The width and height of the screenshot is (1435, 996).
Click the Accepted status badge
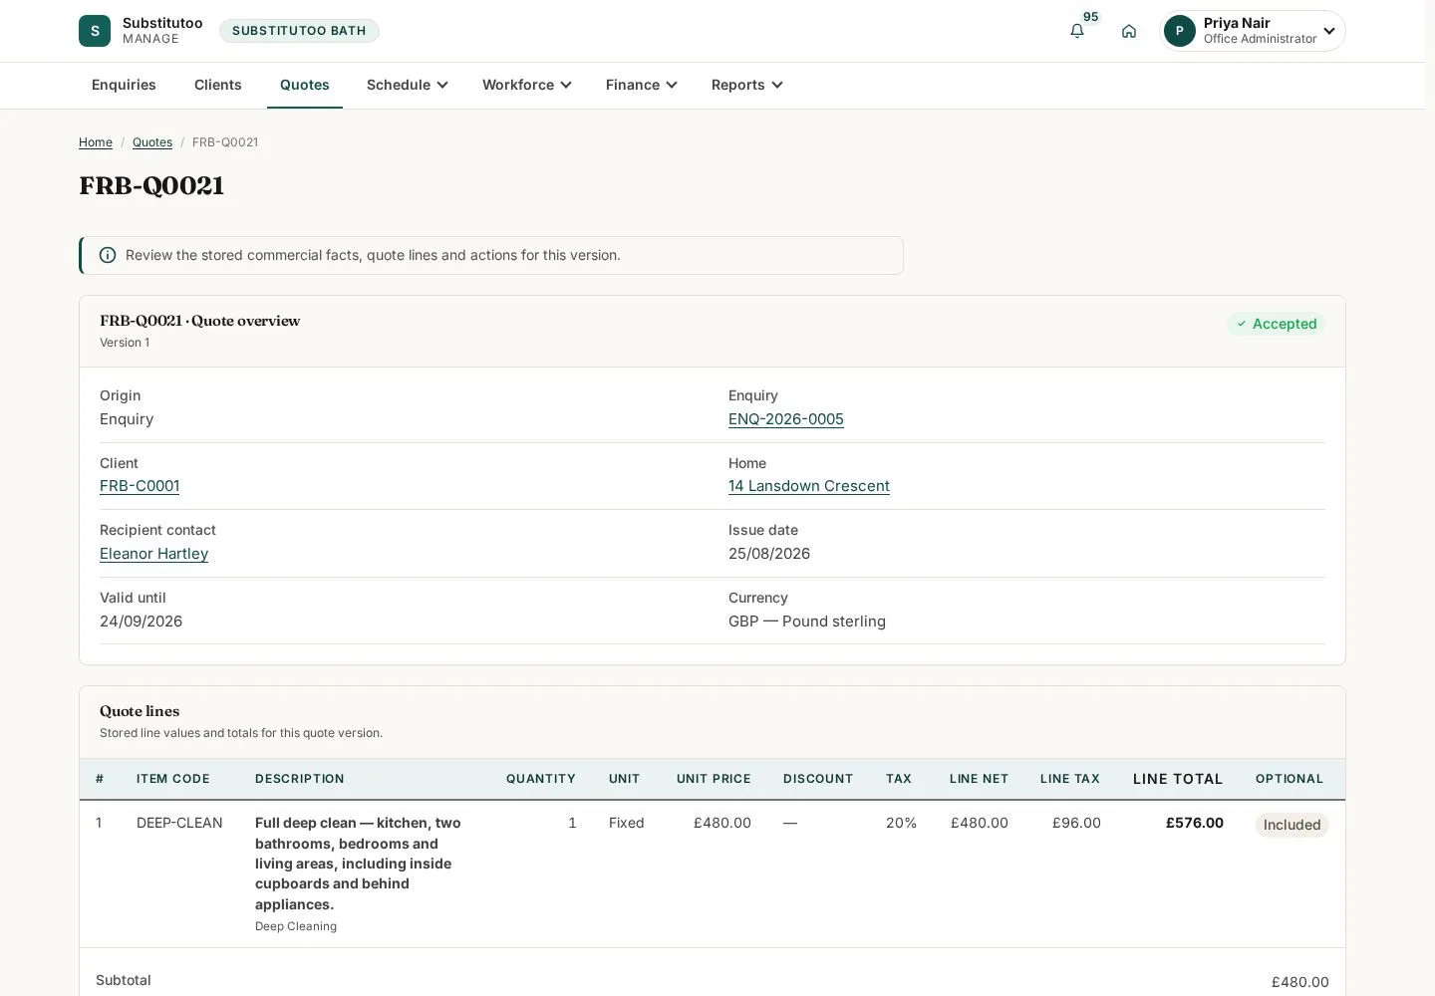click(x=1276, y=324)
